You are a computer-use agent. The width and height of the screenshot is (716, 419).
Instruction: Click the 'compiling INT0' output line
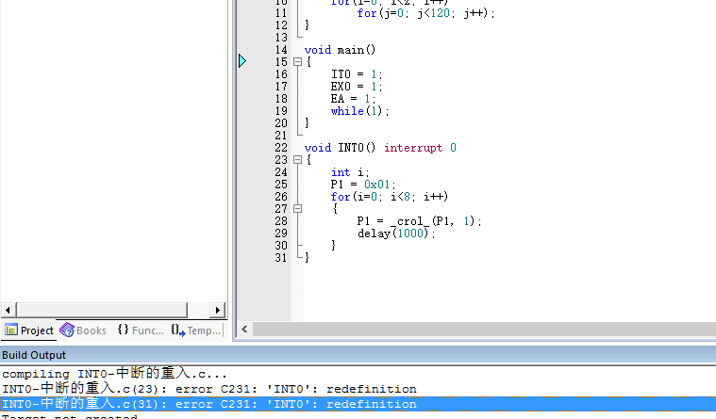coord(114,374)
